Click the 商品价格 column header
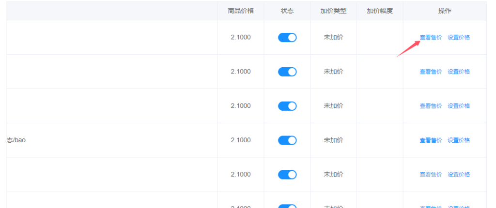496x208 pixels. point(241,11)
